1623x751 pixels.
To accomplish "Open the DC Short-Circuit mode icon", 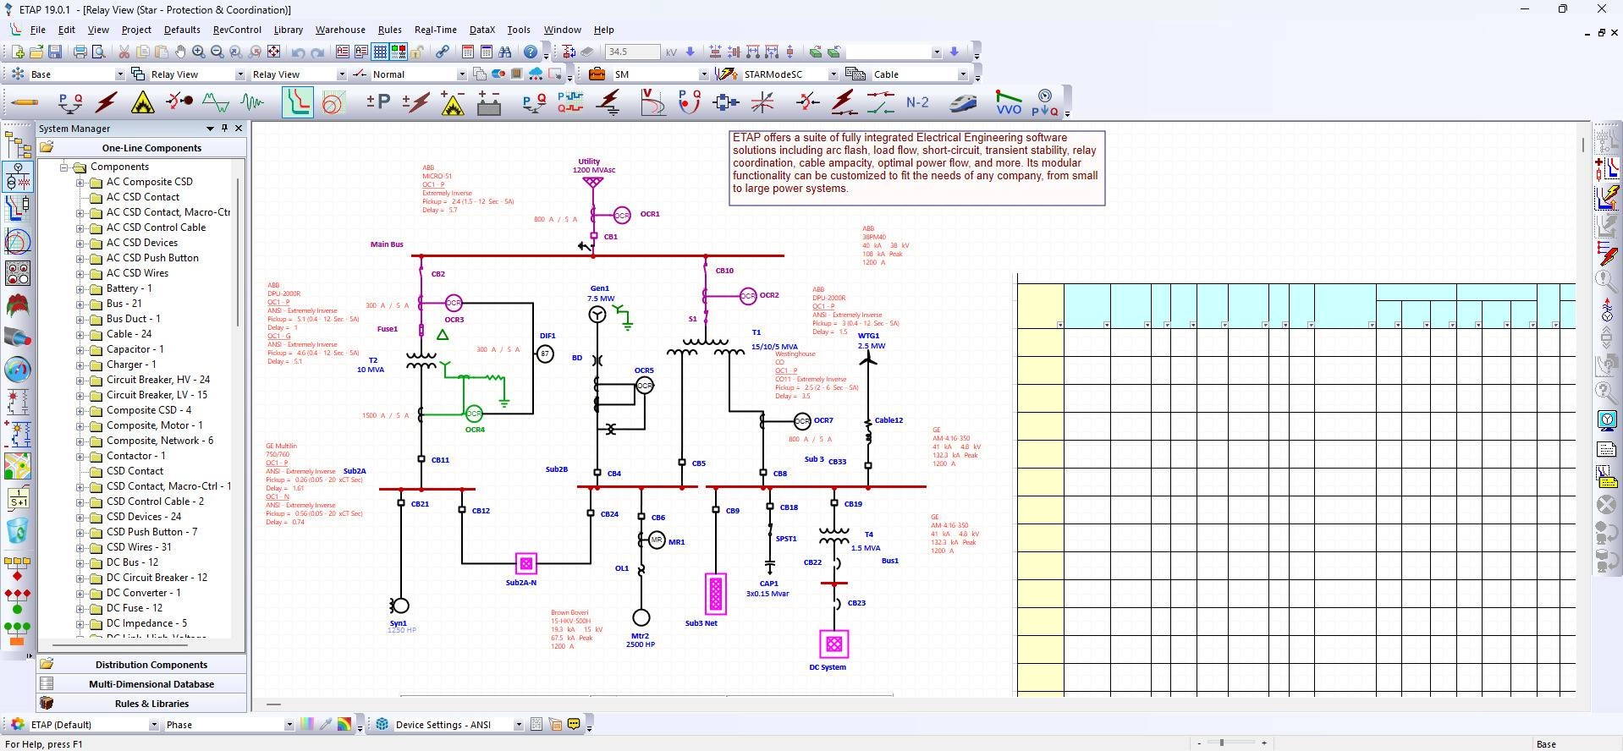I will [415, 102].
